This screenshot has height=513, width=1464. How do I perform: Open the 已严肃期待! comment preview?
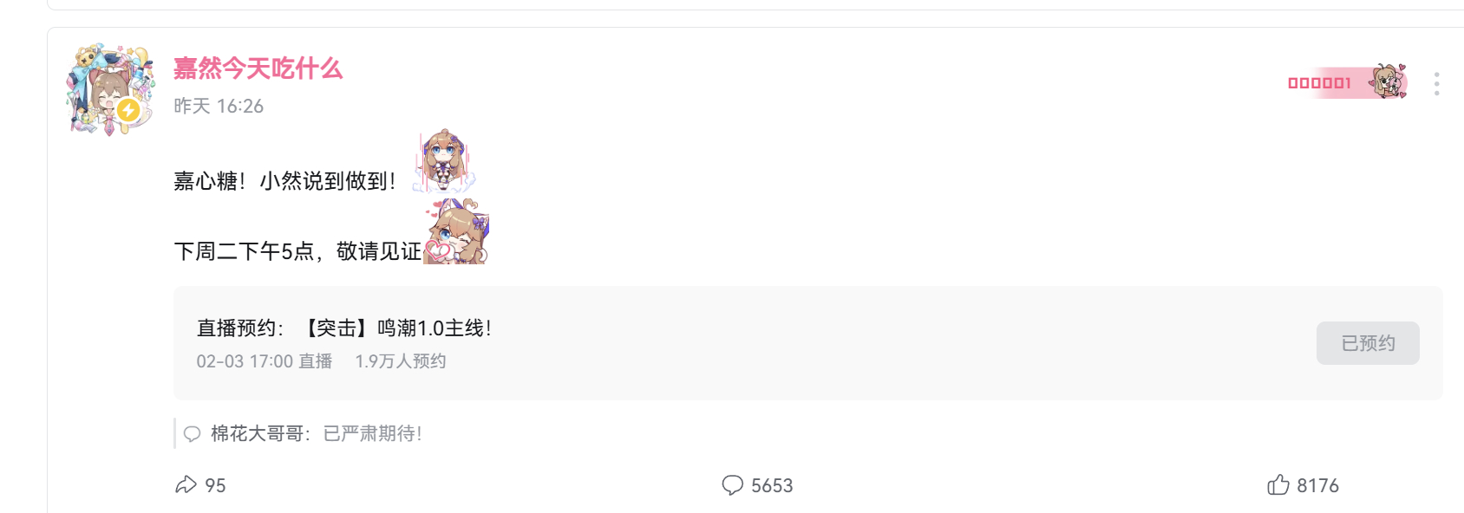pyautogui.click(x=372, y=433)
